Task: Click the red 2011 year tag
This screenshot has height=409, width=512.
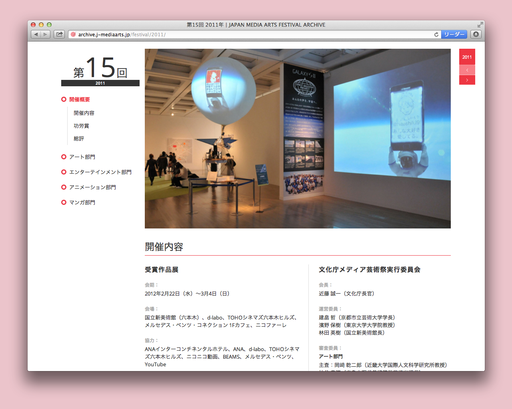Action: point(467,57)
